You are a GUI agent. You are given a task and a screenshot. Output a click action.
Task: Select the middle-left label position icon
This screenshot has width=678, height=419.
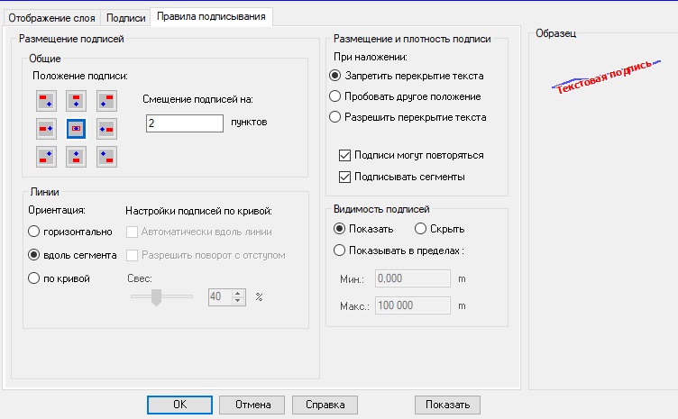click(47, 129)
